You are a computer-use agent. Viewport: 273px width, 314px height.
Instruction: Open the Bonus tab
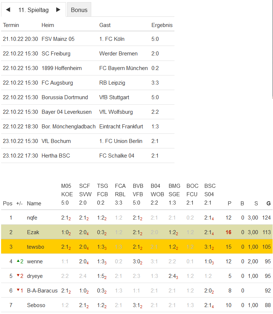tap(79, 10)
